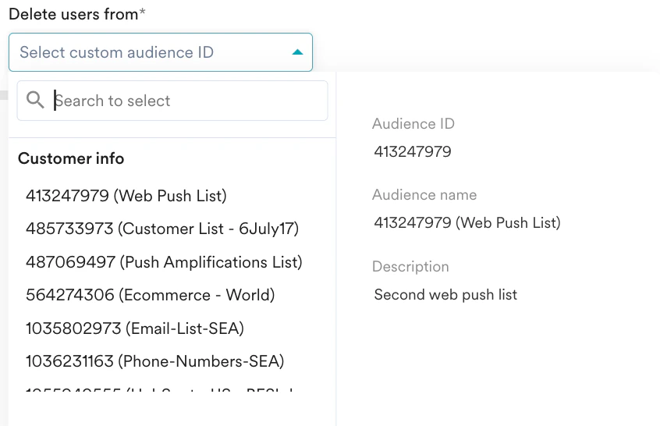Focus the Search to select field
This screenshot has height=426, width=660.
pos(187,101)
